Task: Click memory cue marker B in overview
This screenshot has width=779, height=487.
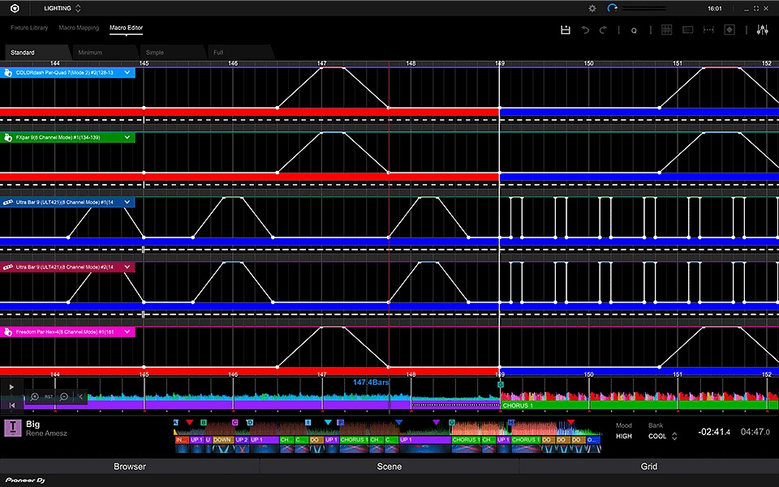Action: pos(204,422)
